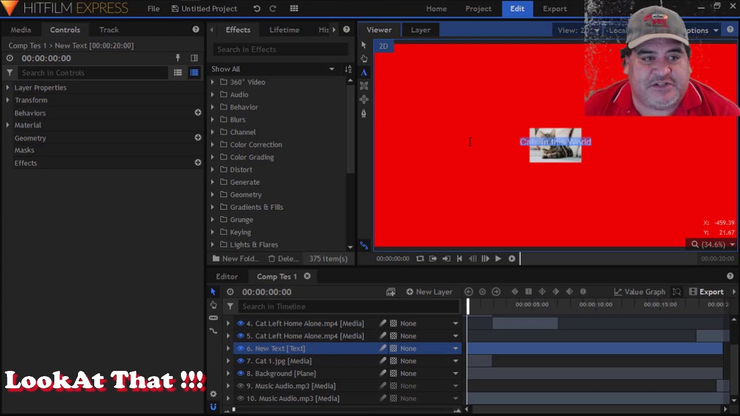
Task: Click the Play button in Viewer
Action: pos(498,259)
